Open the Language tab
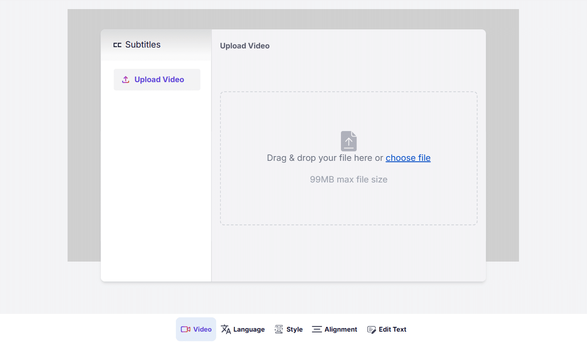Image resolution: width=587 pixels, height=342 pixels. pyautogui.click(x=249, y=329)
